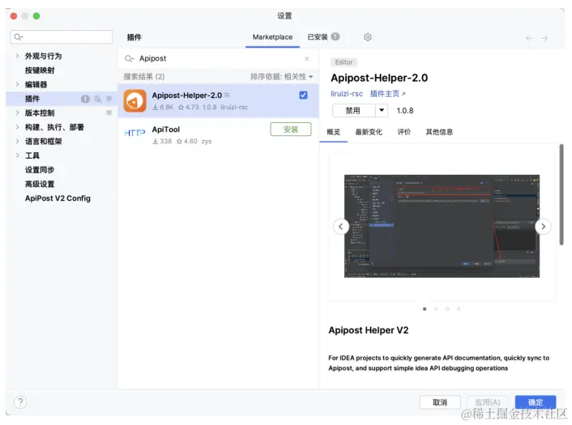Select the ApiTool plugin row

218,134
